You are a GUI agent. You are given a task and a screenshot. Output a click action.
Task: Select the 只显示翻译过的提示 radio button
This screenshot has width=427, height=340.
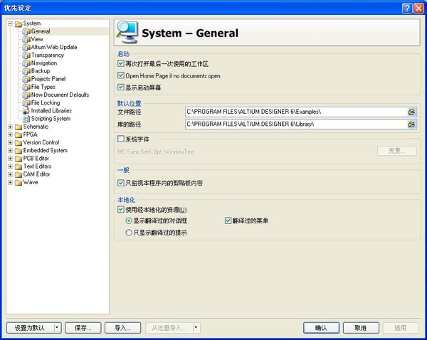tap(129, 232)
